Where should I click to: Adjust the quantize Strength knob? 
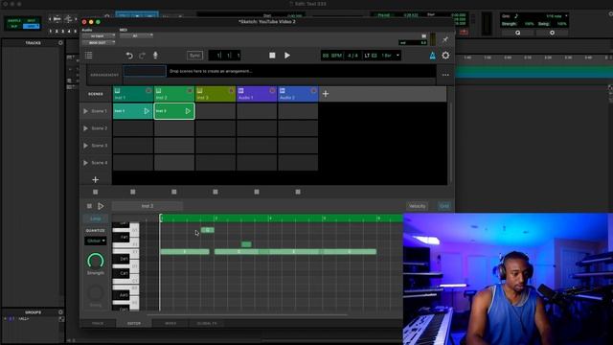96,262
